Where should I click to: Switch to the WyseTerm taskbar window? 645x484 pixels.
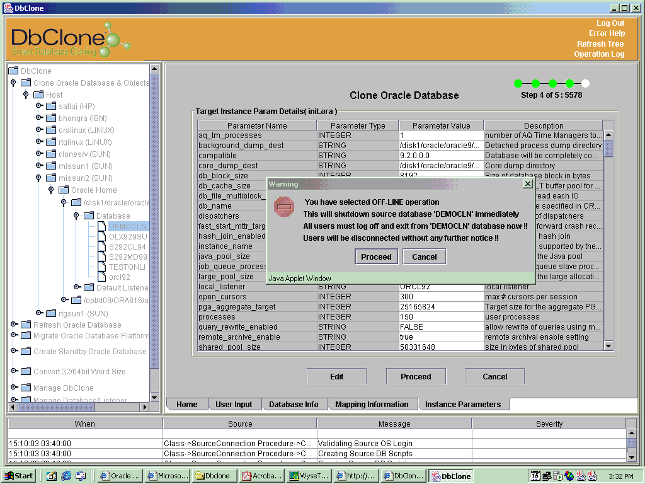309,476
